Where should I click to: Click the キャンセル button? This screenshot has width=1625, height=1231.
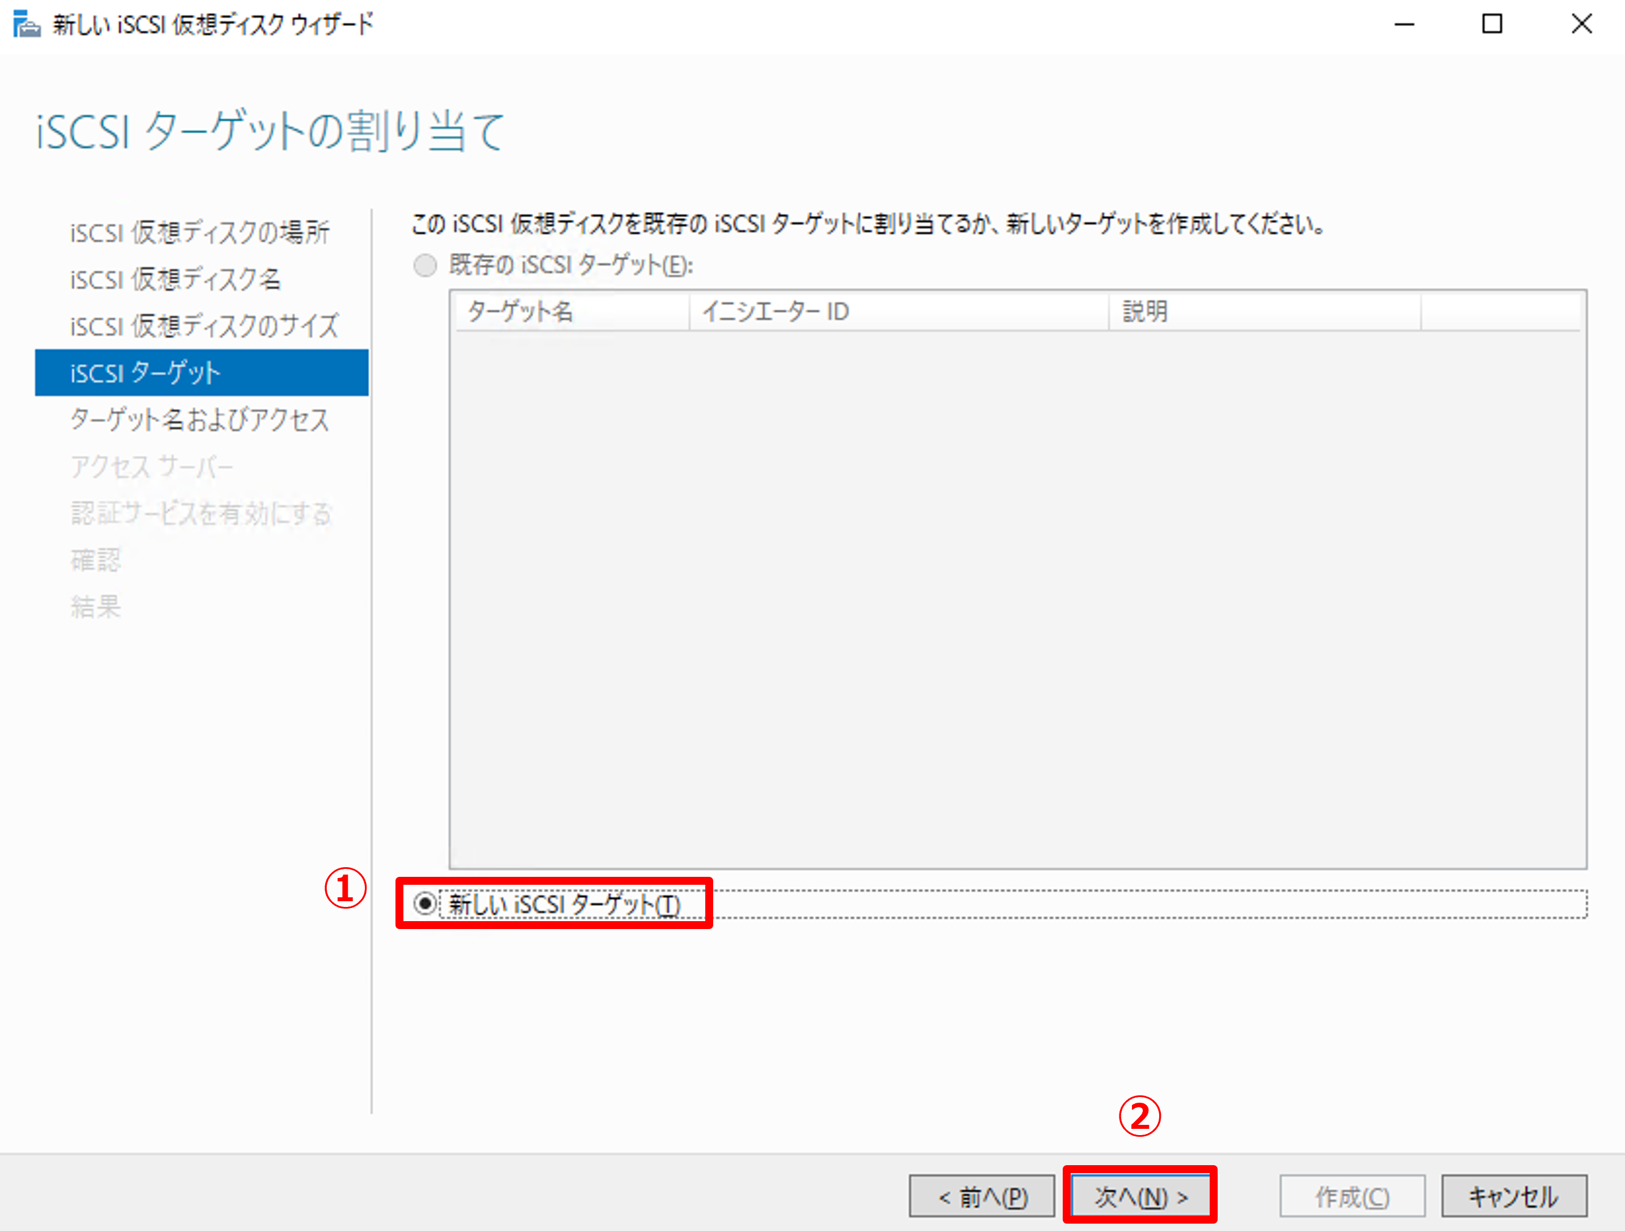[1513, 1196]
